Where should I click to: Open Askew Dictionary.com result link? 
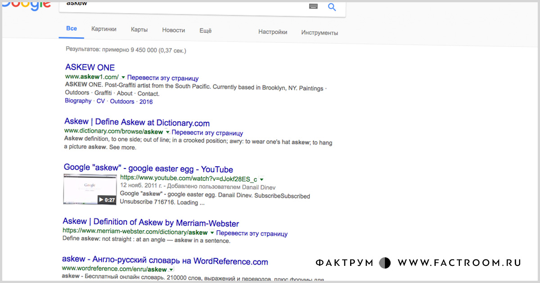click(x=137, y=123)
